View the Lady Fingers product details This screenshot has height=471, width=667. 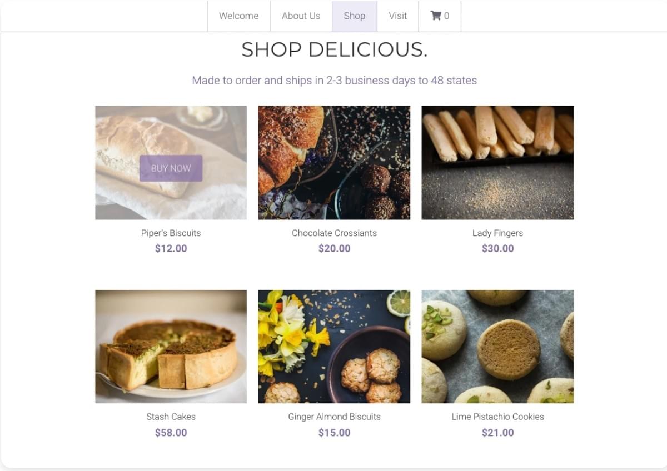click(497, 233)
